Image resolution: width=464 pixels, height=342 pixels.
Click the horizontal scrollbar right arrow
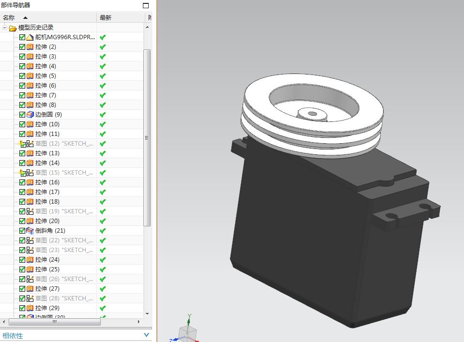click(139, 322)
